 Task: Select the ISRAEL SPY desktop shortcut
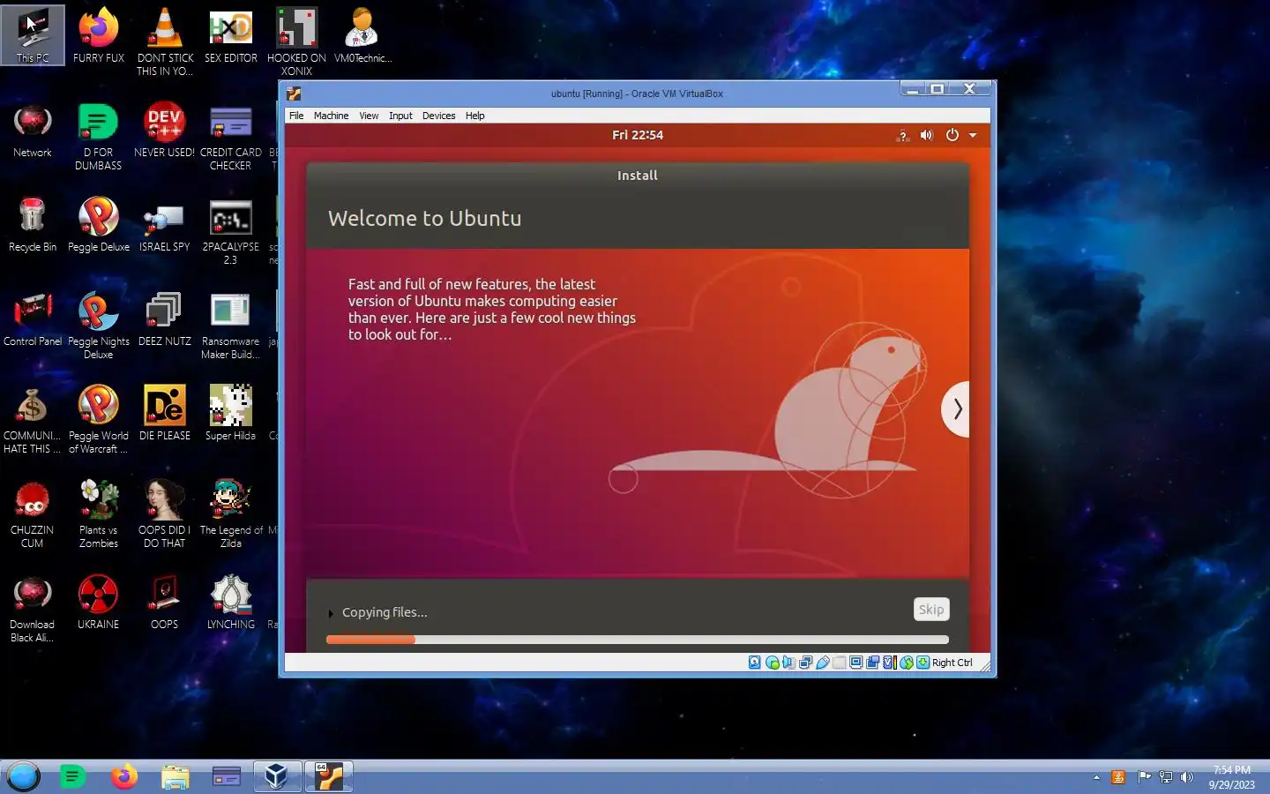pyautogui.click(x=165, y=225)
